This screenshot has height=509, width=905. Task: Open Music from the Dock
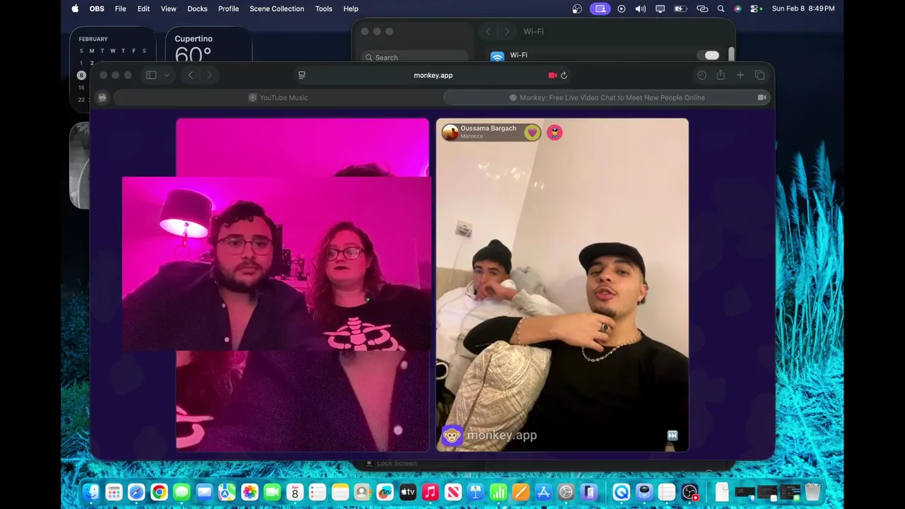431,492
